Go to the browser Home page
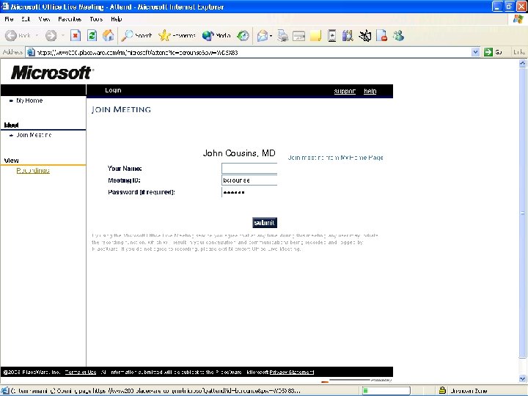This screenshot has height=396, width=528. coord(108,35)
